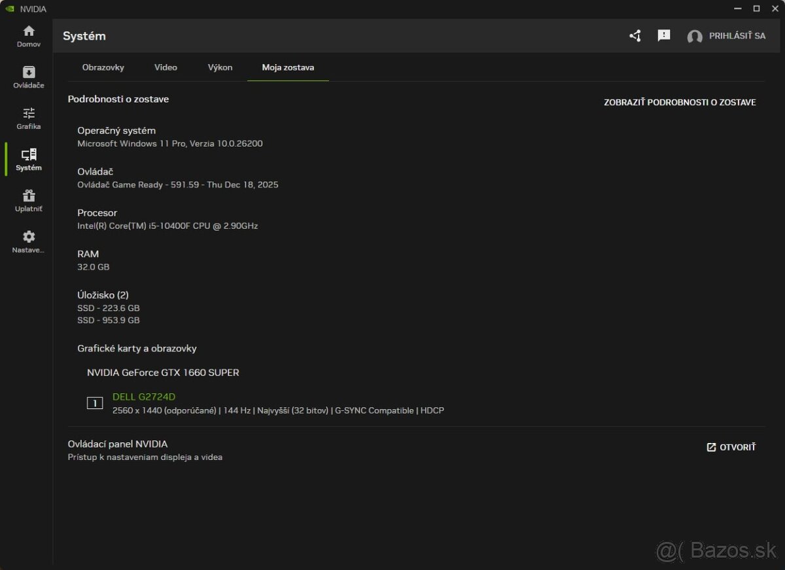
Task: Click the Systém sidebar icon
Action: point(29,154)
